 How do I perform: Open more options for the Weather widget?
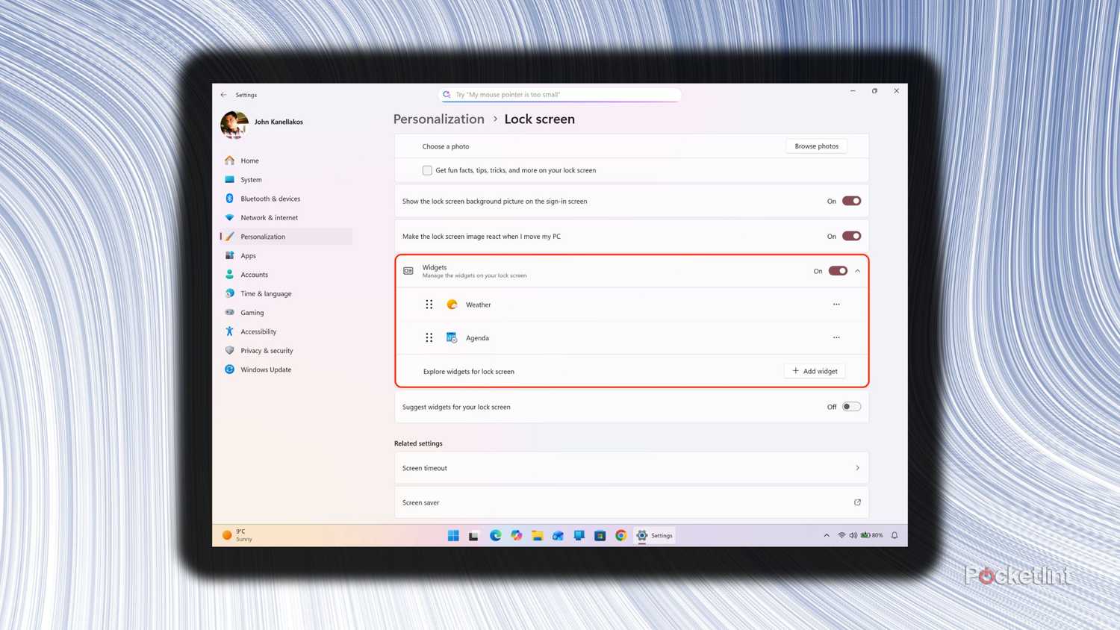tap(836, 304)
